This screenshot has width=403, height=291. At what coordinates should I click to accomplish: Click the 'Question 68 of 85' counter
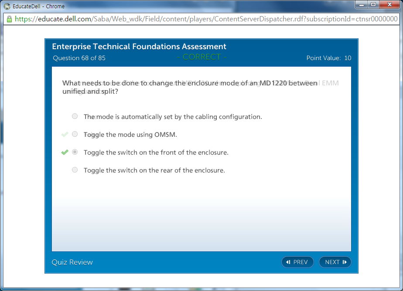(x=79, y=58)
